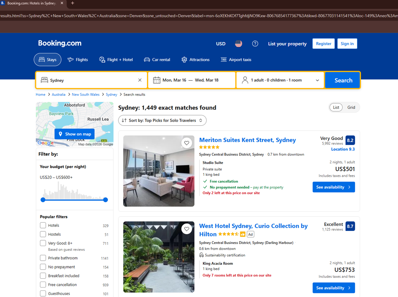398x297 pixels.
Task: Check the Hostels filter
Action: click(x=43, y=234)
